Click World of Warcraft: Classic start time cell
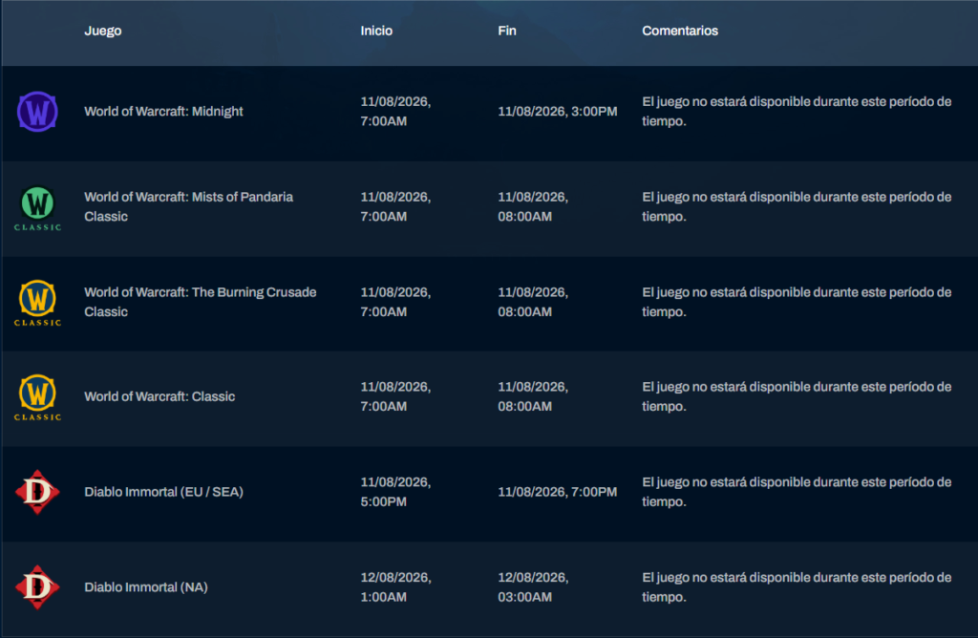Viewport: 978px width, 638px height. pos(395,396)
